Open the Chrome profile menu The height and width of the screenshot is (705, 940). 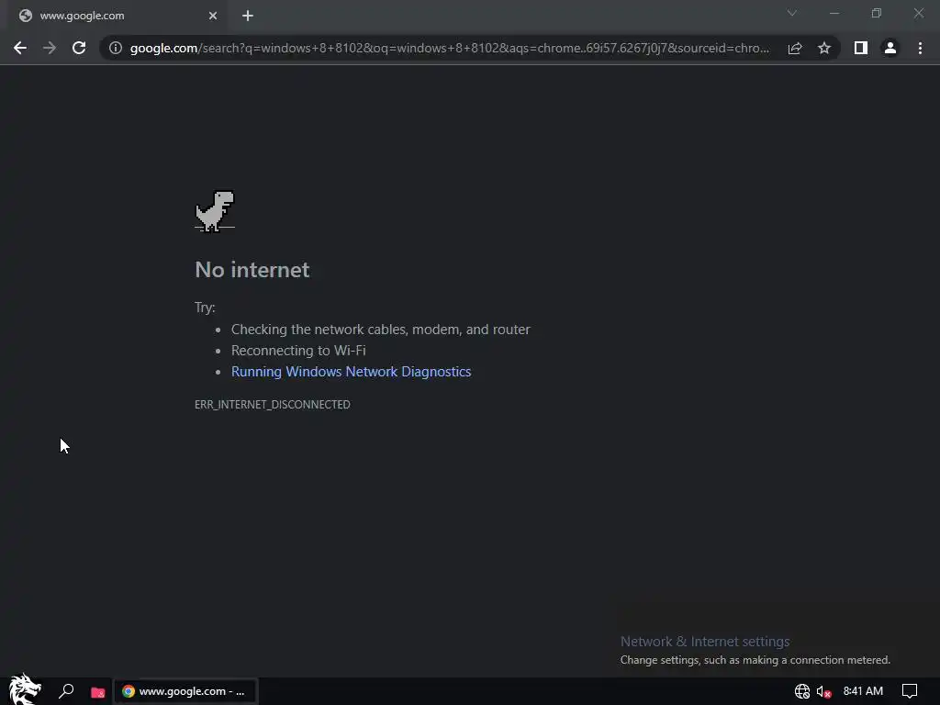point(890,48)
